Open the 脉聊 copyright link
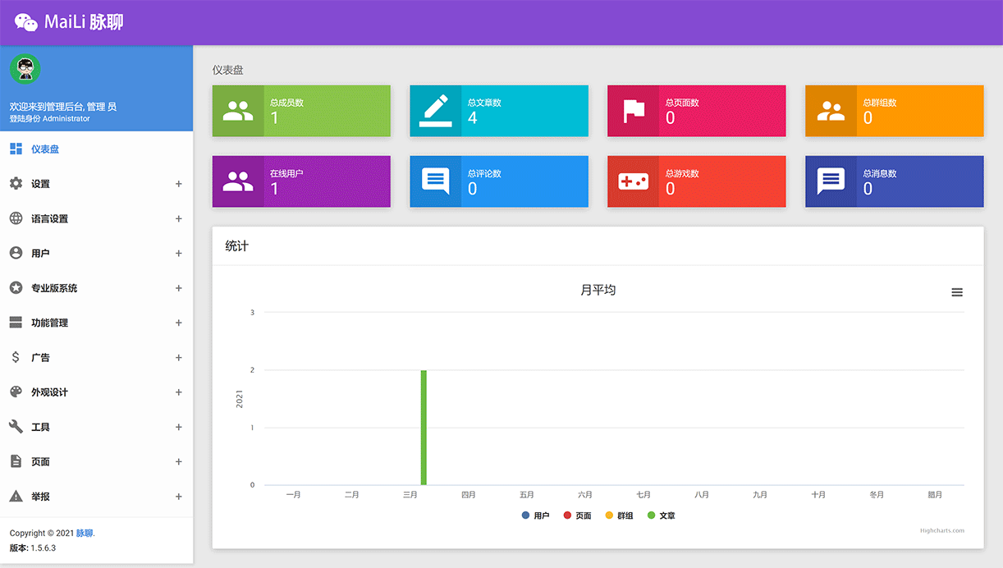The image size is (1003, 568). pyautogui.click(x=85, y=533)
